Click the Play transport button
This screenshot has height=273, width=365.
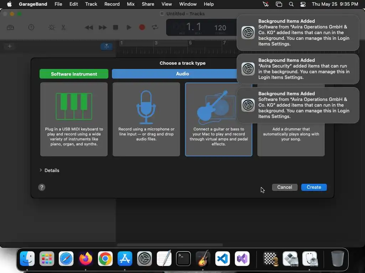point(129,27)
